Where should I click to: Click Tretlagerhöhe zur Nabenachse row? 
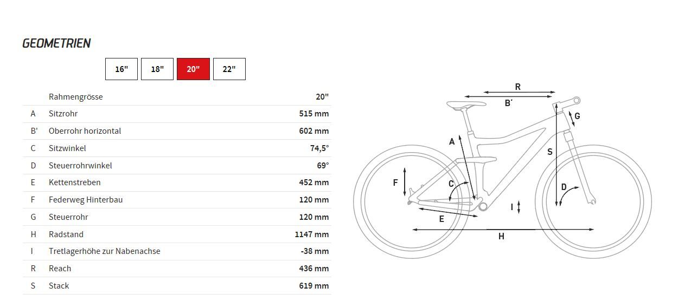click(104, 251)
